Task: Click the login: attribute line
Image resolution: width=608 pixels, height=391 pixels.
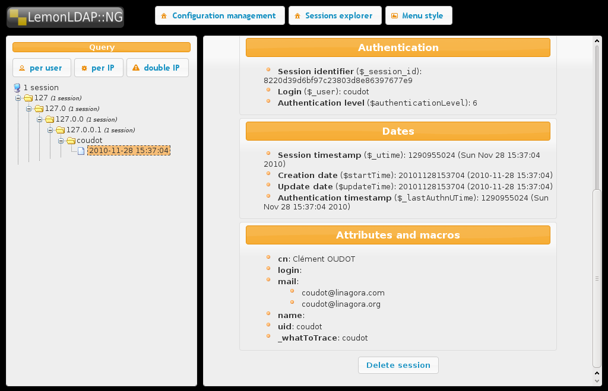Action: 290,271
